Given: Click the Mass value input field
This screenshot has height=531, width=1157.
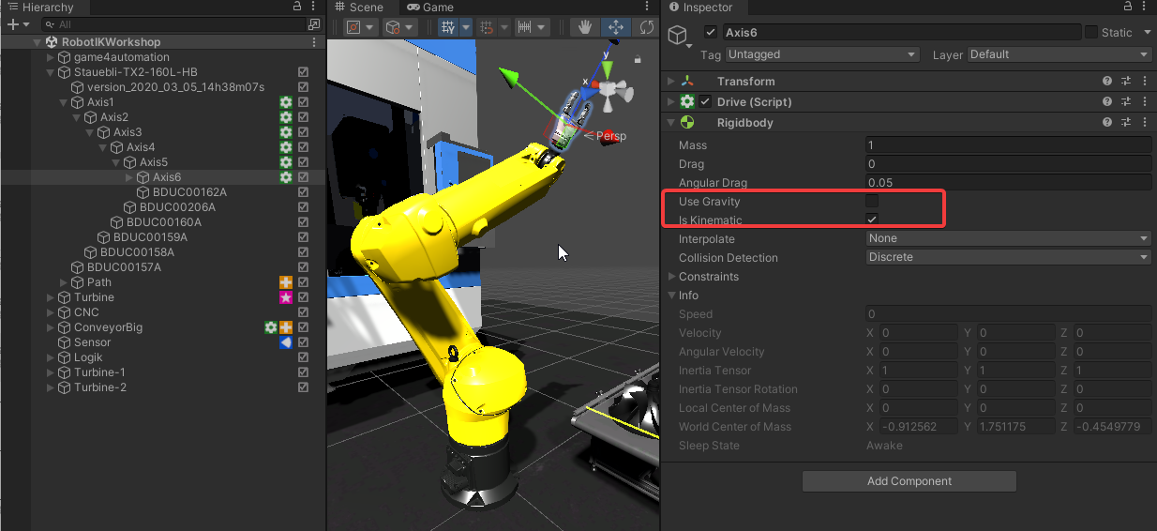Looking at the screenshot, I should 1008,145.
